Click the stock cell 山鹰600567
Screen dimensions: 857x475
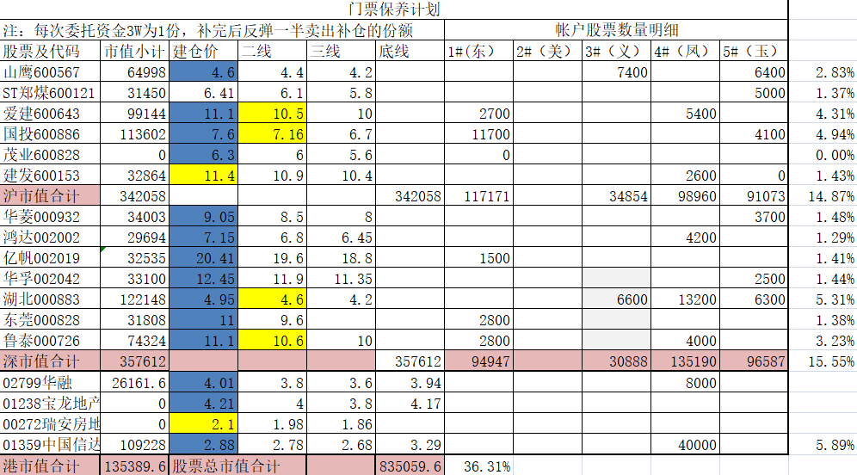[x=50, y=72]
